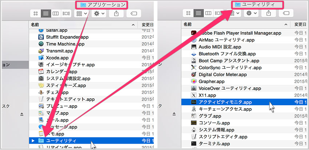The height and width of the screenshot is (150, 309).
Task: Click アプリケーション title in left window
Action: (107, 5)
